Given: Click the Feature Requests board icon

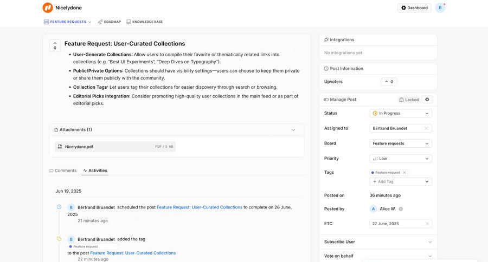Looking at the screenshot, I should point(47,22).
